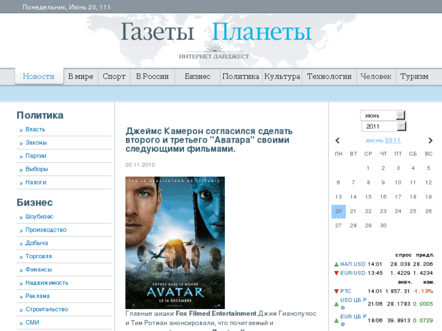Click the next month arrow in calendar
Image resolution: width=442 pixels, height=331 pixels.
pos(430,140)
